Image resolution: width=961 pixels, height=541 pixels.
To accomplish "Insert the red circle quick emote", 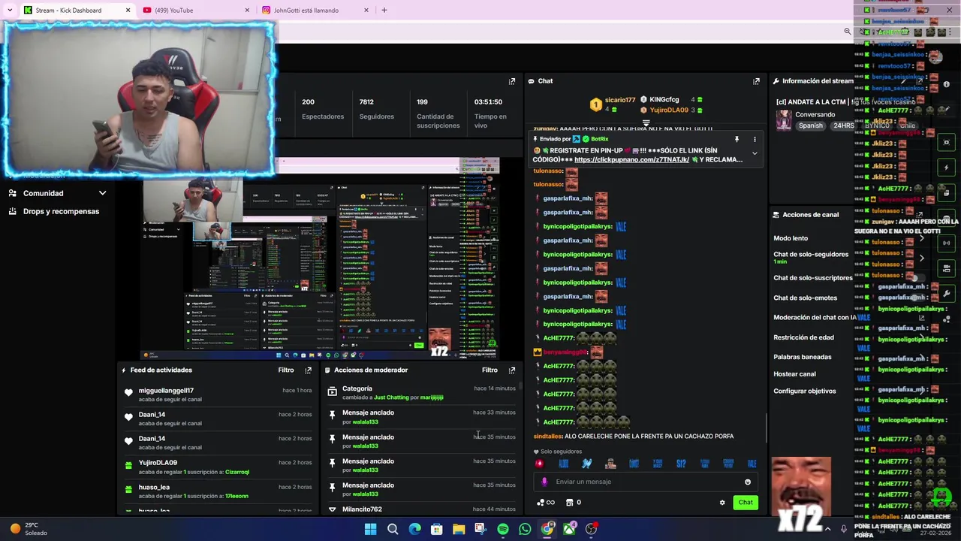I will 539,464.
